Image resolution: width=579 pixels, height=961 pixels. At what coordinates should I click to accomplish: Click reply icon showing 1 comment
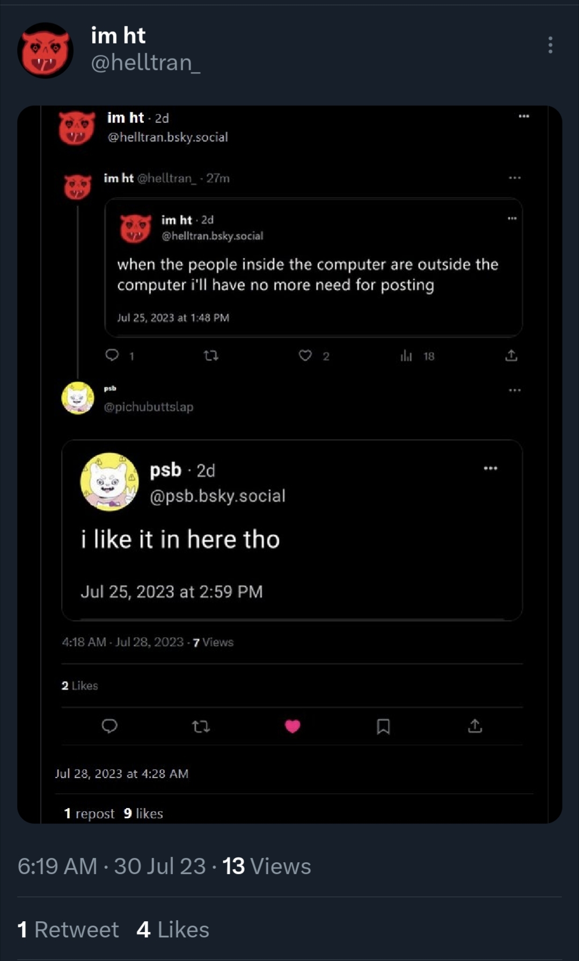pyautogui.click(x=112, y=355)
